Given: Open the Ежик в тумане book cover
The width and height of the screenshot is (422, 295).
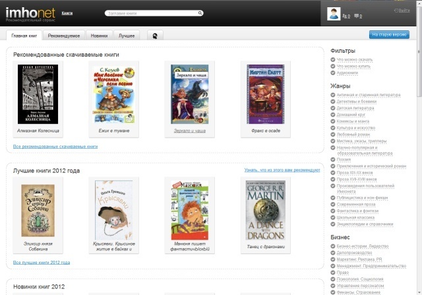Looking at the screenshot, I should point(114,95).
